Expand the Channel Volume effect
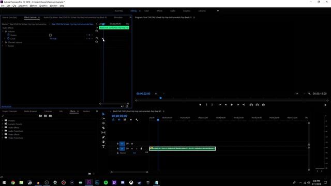This screenshot has width=331, height=186. click(3, 42)
